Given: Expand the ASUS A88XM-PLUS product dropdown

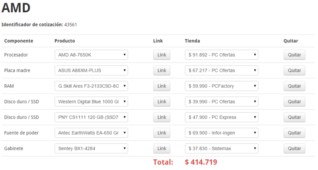Looking at the screenshot, I should pos(91,71).
